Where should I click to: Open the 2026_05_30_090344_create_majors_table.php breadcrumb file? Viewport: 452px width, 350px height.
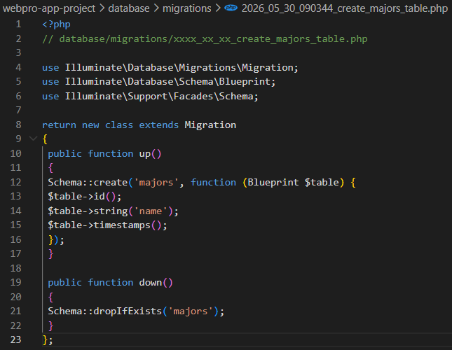(x=345, y=8)
